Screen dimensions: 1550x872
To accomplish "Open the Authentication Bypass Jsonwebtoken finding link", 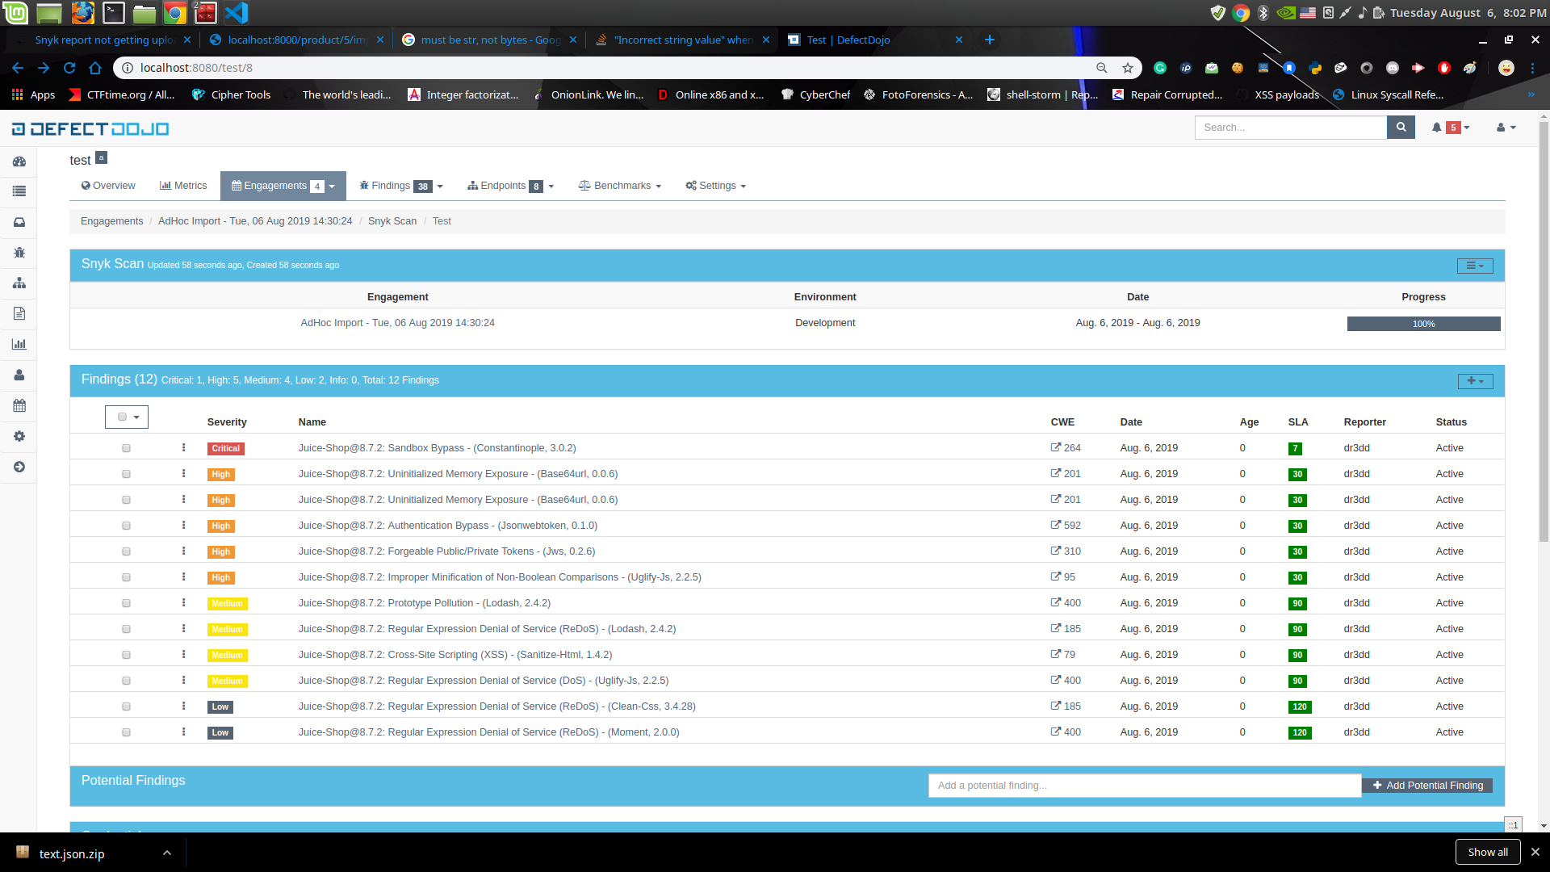I will [x=447, y=525].
